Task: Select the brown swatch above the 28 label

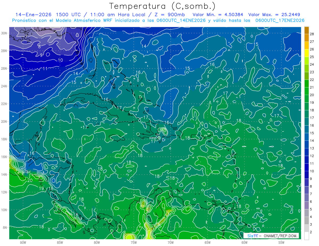Action: [307, 30]
